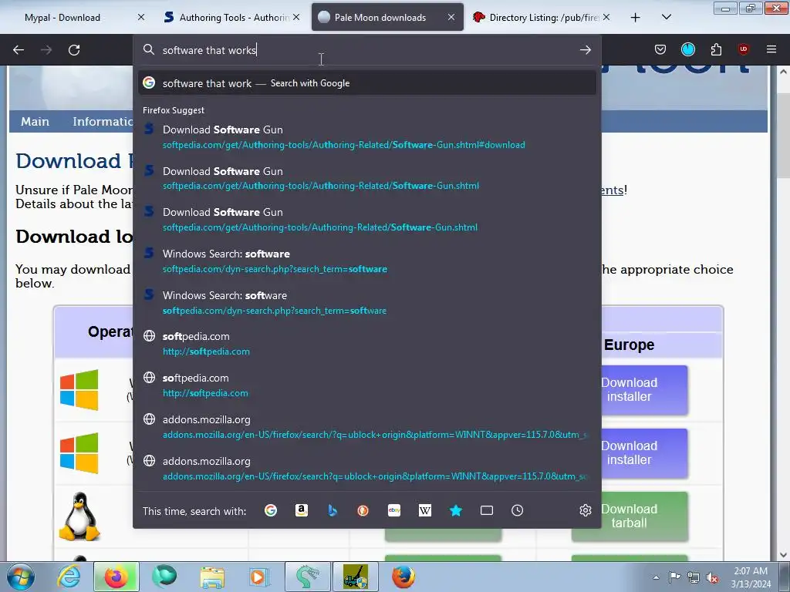790x592 pixels.
Task: Switch to the Directory Listing tab
Action: tap(543, 18)
